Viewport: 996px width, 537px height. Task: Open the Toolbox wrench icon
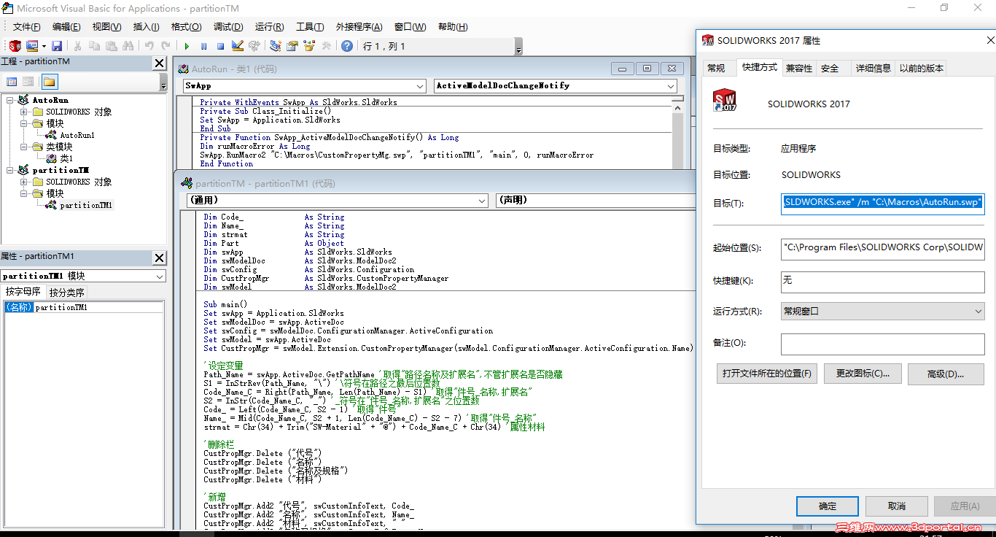pyautogui.click(x=326, y=46)
